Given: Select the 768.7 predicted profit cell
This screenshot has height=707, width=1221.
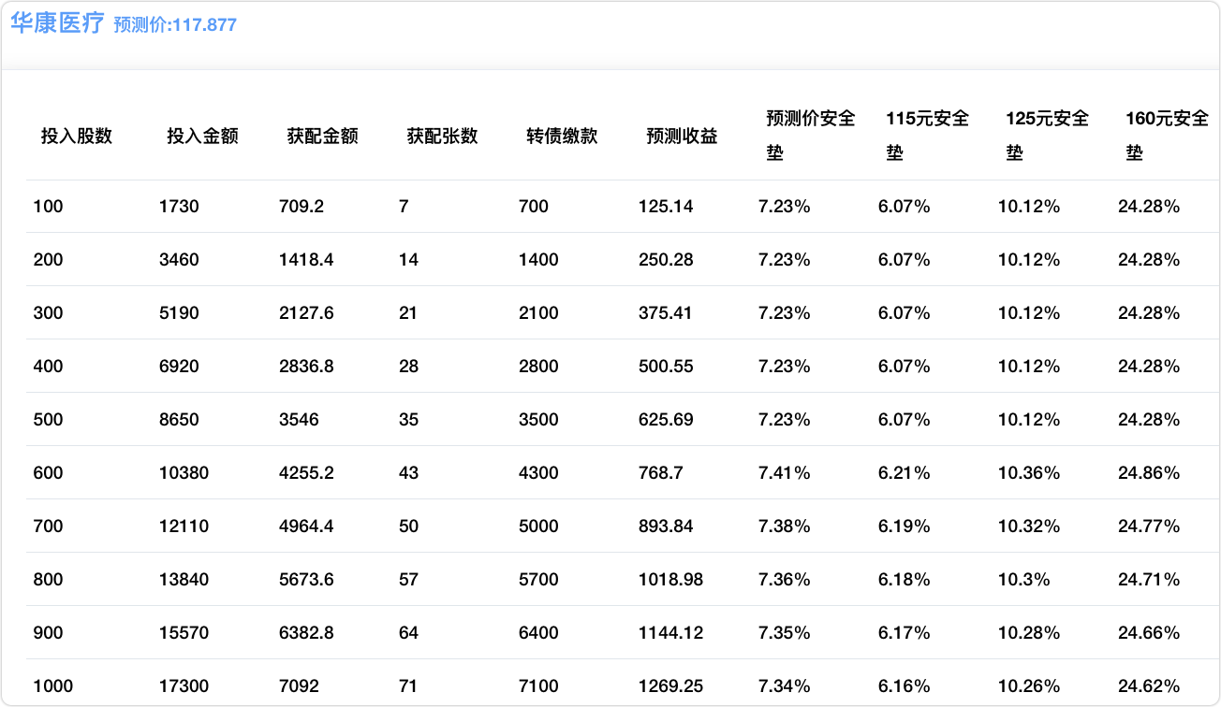Looking at the screenshot, I should coord(660,473).
